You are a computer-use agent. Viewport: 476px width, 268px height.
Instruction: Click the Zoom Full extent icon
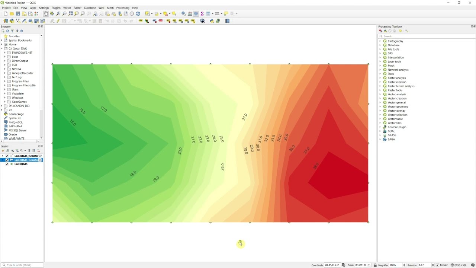70,14
